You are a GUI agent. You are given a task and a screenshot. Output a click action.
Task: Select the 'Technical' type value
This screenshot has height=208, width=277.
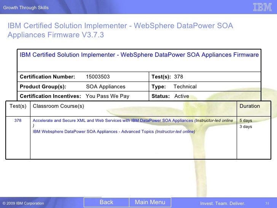click(x=185, y=86)
